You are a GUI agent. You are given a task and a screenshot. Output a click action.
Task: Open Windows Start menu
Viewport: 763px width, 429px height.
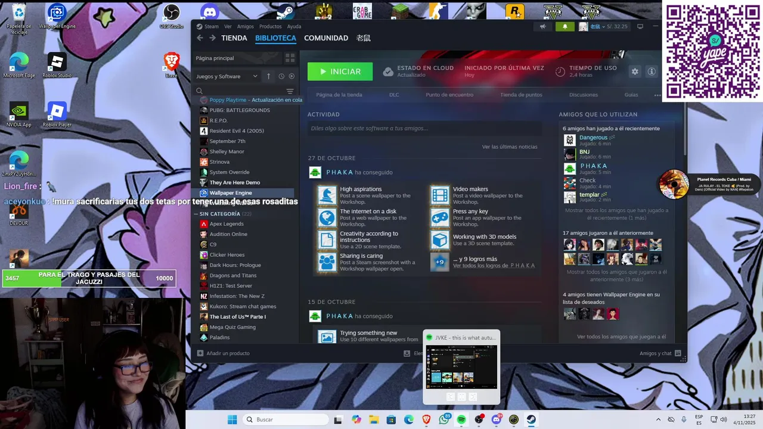(x=232, y=419)
